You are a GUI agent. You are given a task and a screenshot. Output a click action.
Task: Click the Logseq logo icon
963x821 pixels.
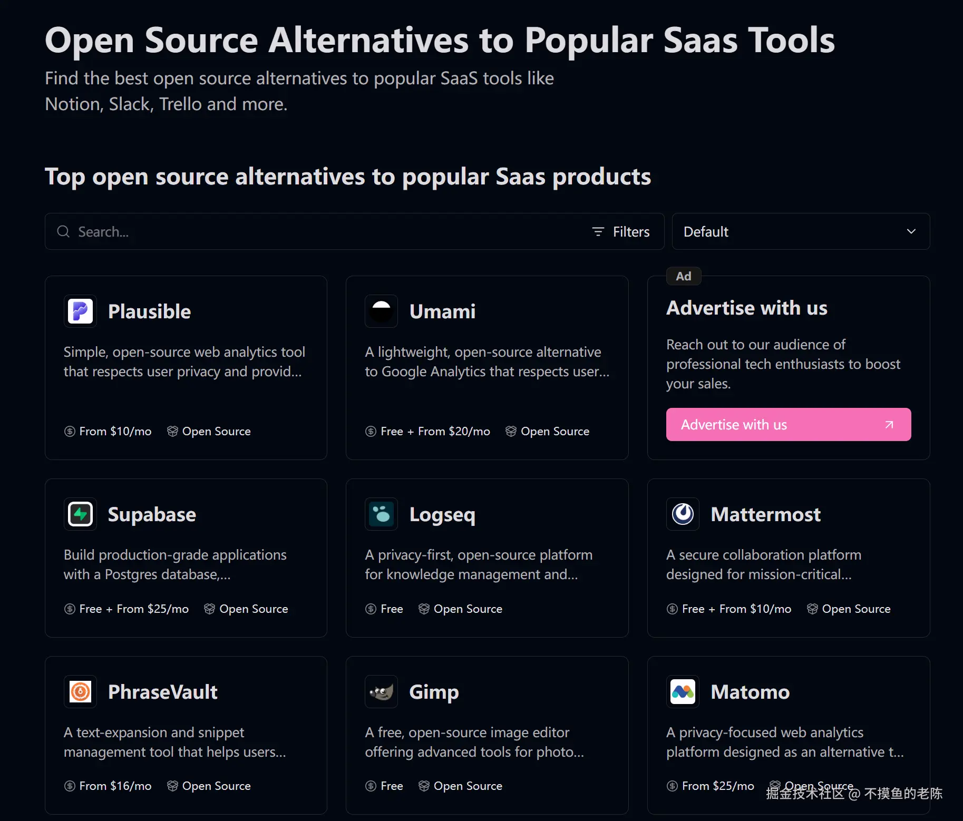[x=381, y=514]
